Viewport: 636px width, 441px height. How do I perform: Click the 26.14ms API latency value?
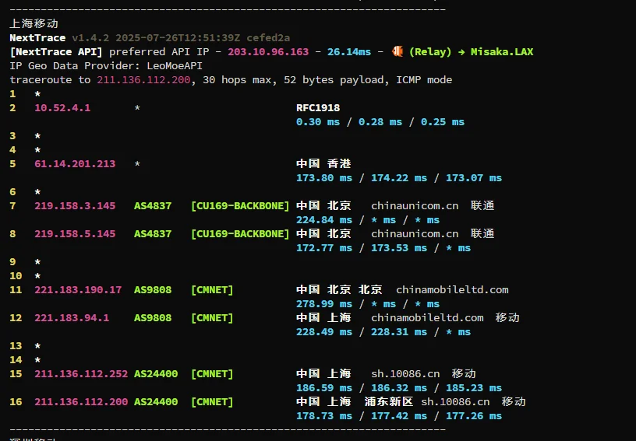click(x=349, y=52)
